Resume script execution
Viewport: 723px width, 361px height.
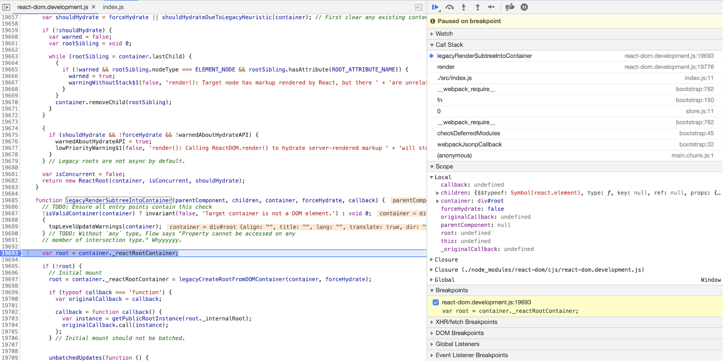pyautogui.click(x=435, y=7)
